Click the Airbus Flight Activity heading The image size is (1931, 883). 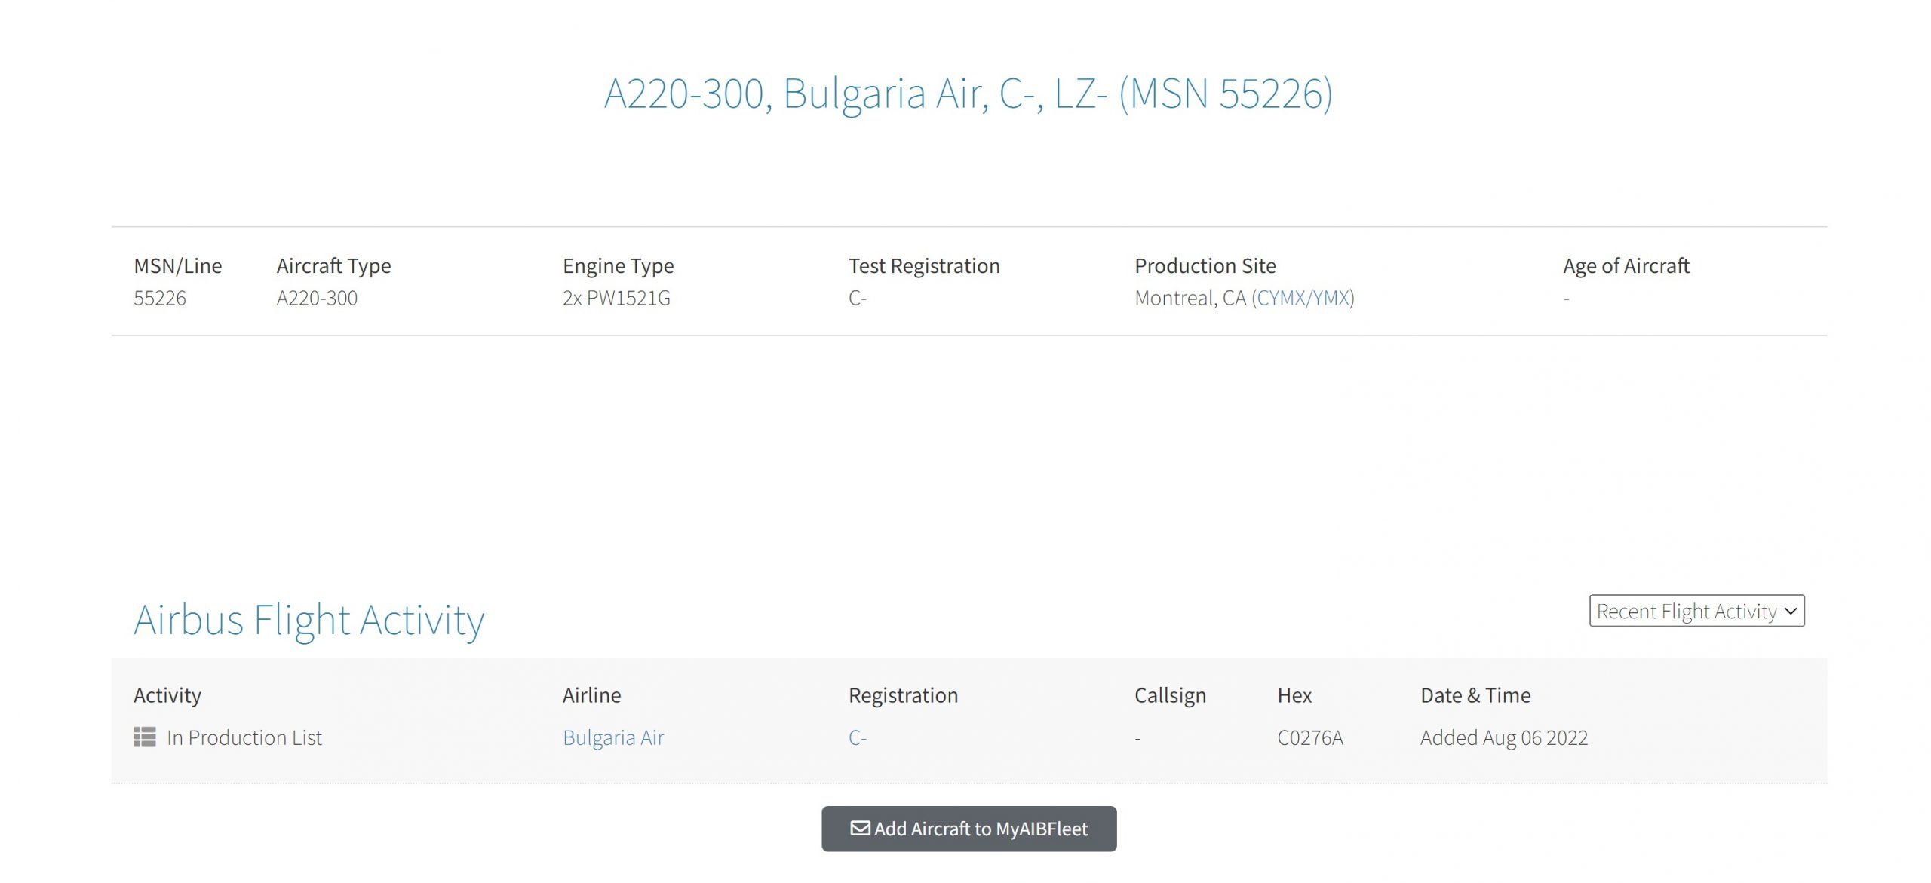309,621
